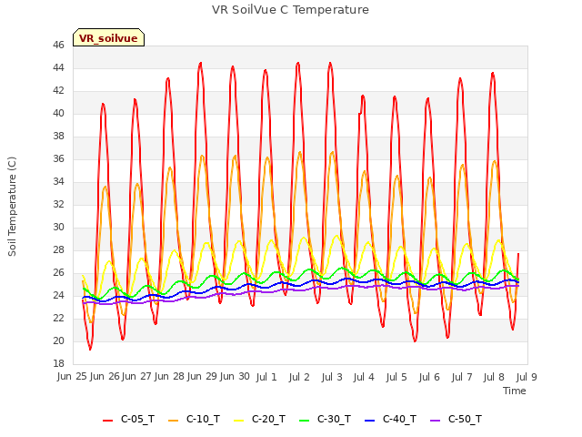Click the Jun 29 x-axis tick label
This screenshot has height=437, width=582.
click(x=202, y=377)
